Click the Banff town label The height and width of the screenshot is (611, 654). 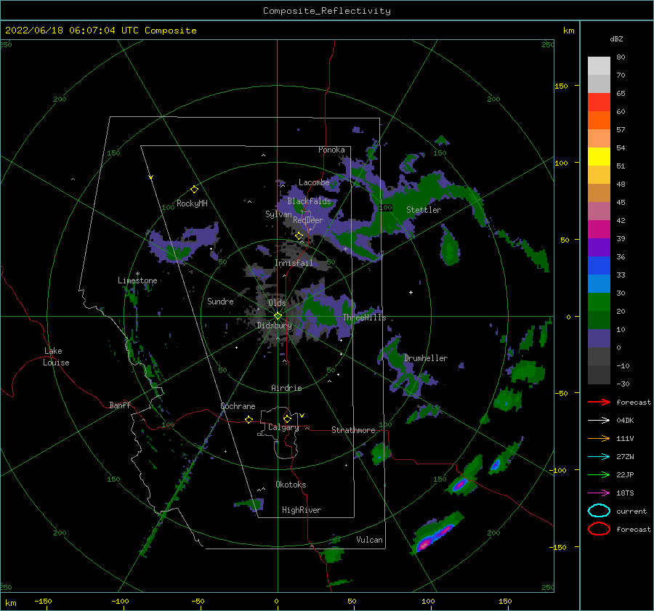click(120, 405)
